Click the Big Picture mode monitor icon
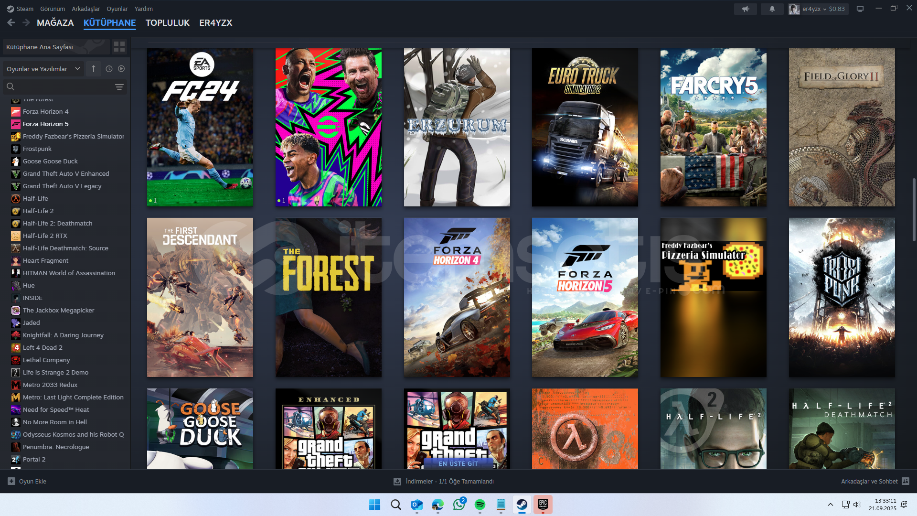This screenshot has width=917, height=516. (860, 9)
